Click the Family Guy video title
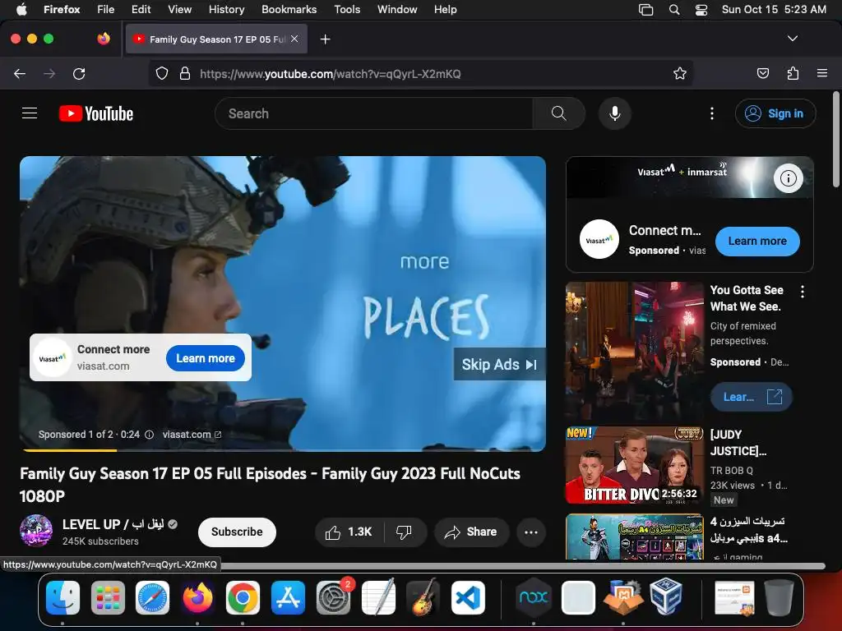 pyautogui.click(x=270, y=485)
